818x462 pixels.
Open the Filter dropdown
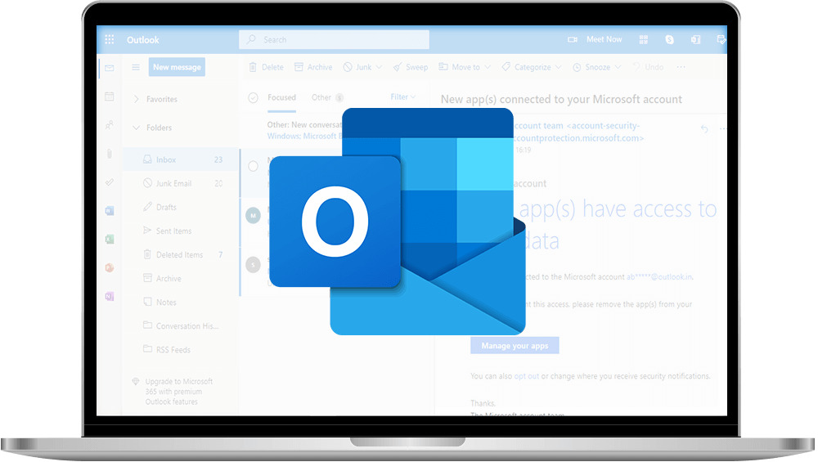pos(402,97)
